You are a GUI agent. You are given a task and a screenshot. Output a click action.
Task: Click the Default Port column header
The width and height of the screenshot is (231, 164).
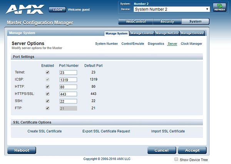point(94,65)
